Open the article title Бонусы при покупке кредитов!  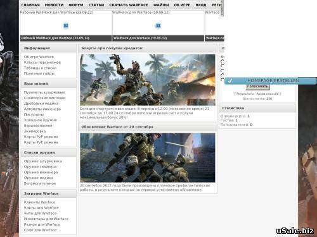point(112,48)
